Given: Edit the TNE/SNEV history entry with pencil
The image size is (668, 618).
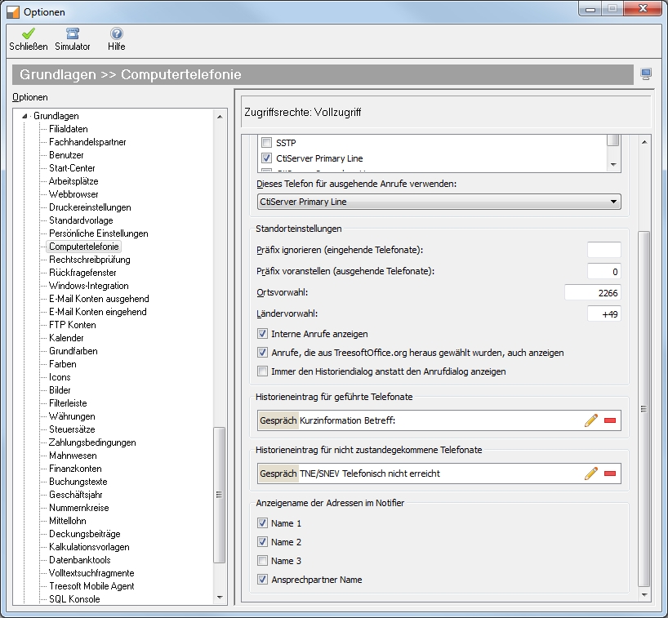Looking at the screenshot, I should click(591, 474).
